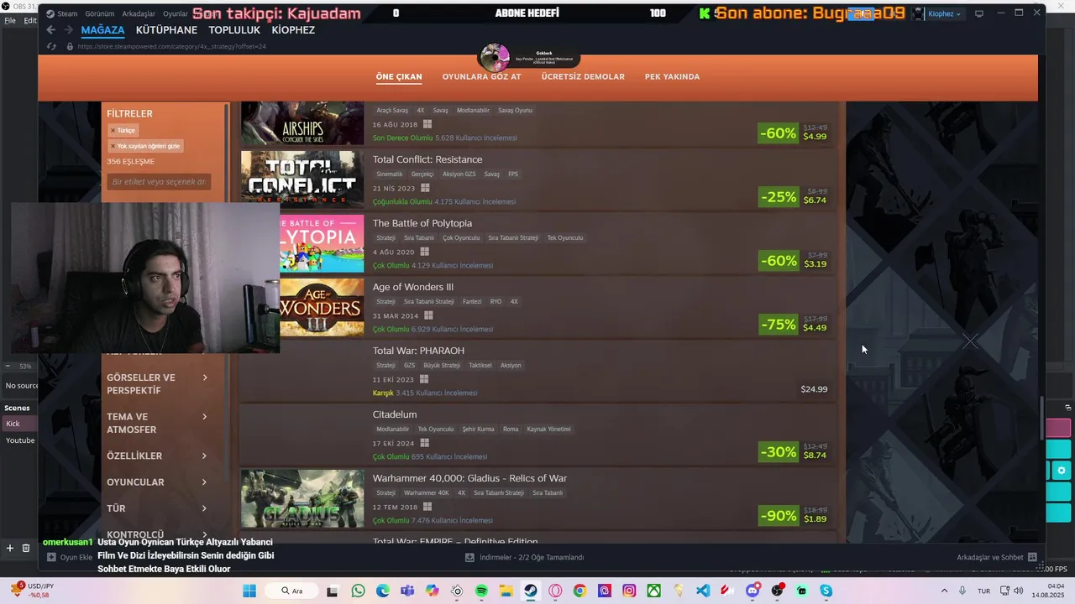Expand the KONTROLCÜ filter section
This screenshot has height=604, width=1075.
(x=157, y=534)
